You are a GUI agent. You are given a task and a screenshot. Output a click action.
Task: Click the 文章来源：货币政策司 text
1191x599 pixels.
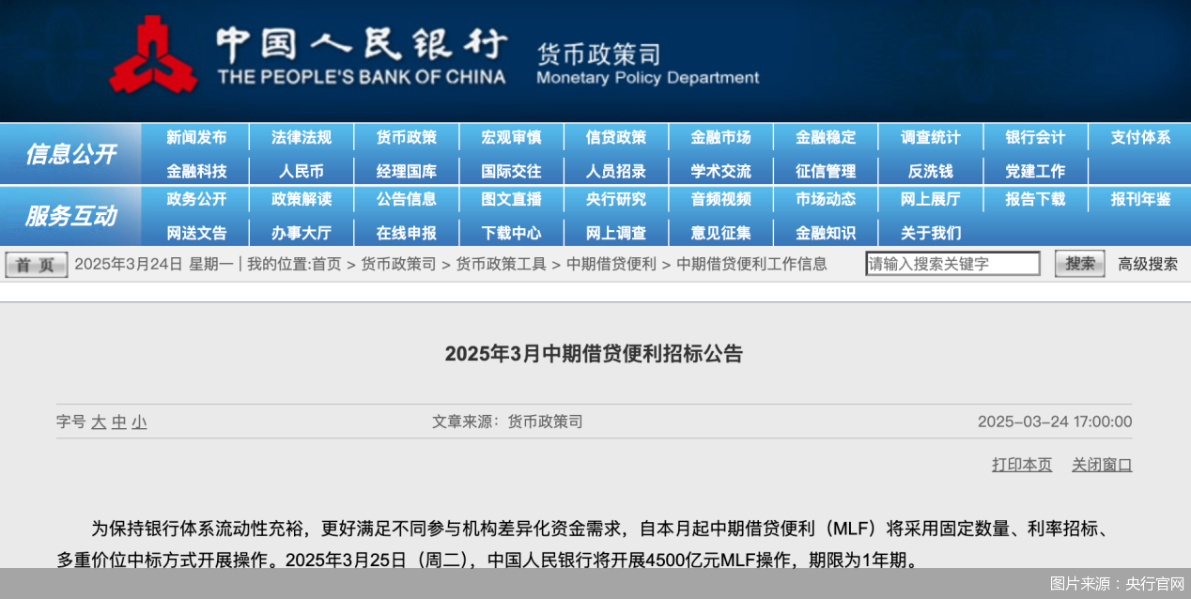(507, 422)
